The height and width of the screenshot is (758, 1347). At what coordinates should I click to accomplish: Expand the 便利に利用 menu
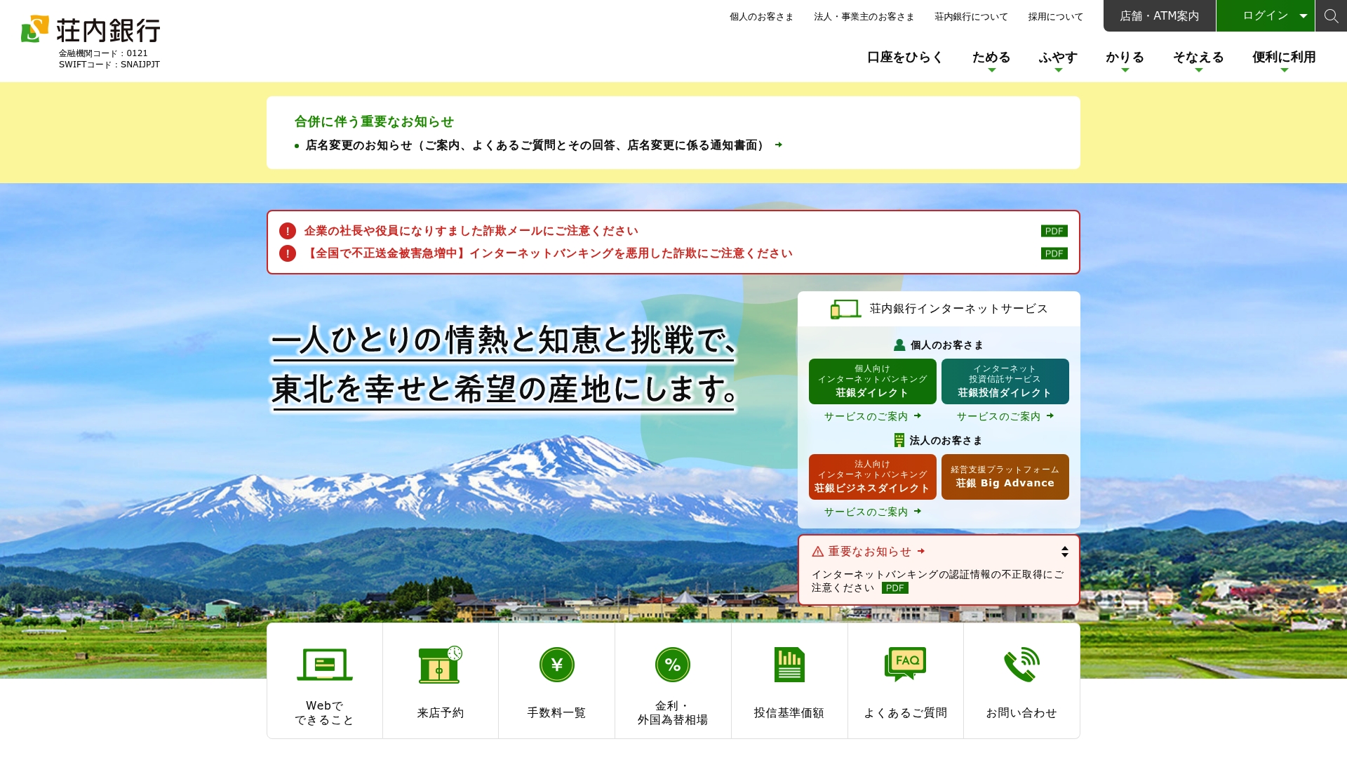pyautogui.click(x=1284, y=59)
